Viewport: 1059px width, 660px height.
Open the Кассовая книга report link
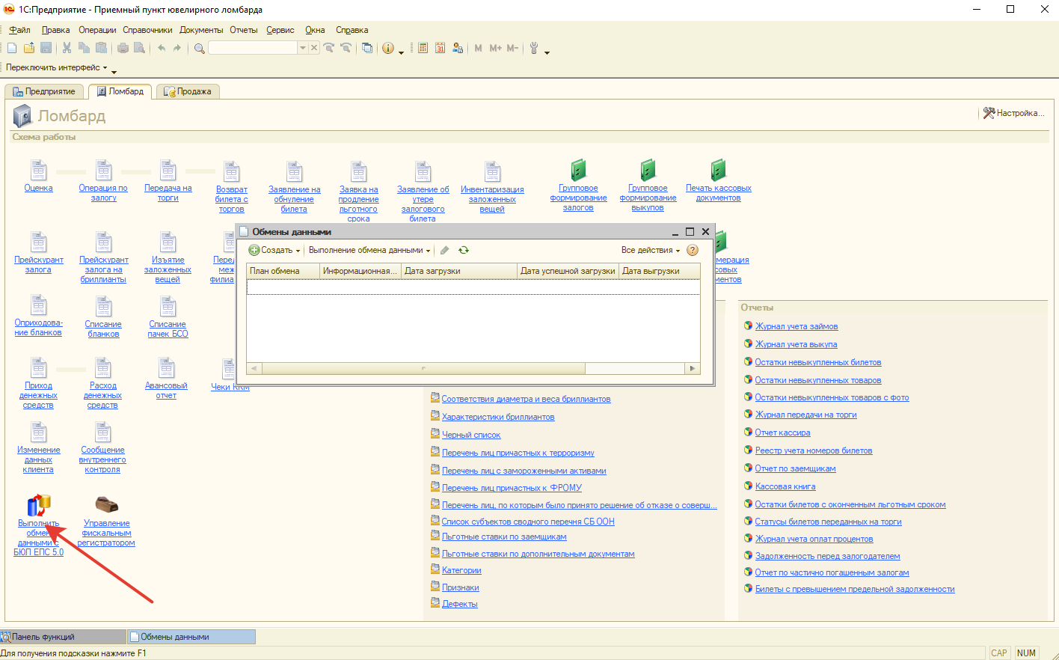point(785,486)
